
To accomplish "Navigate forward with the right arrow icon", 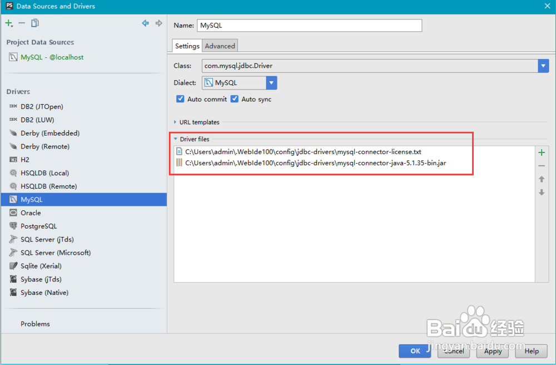I will coord(158,23).
